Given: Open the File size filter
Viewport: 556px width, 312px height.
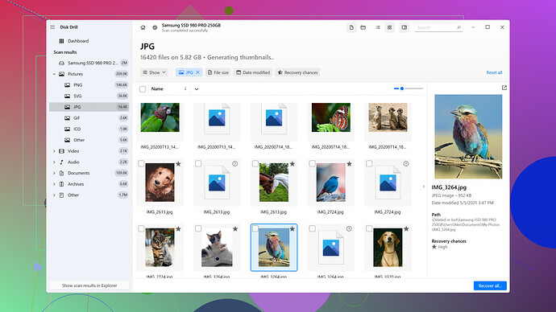Looking at the screenshot, I should pyautogui.click(x=218, y=72).
